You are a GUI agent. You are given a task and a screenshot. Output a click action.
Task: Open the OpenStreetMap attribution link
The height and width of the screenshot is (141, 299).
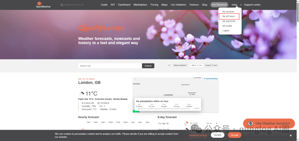211,78
